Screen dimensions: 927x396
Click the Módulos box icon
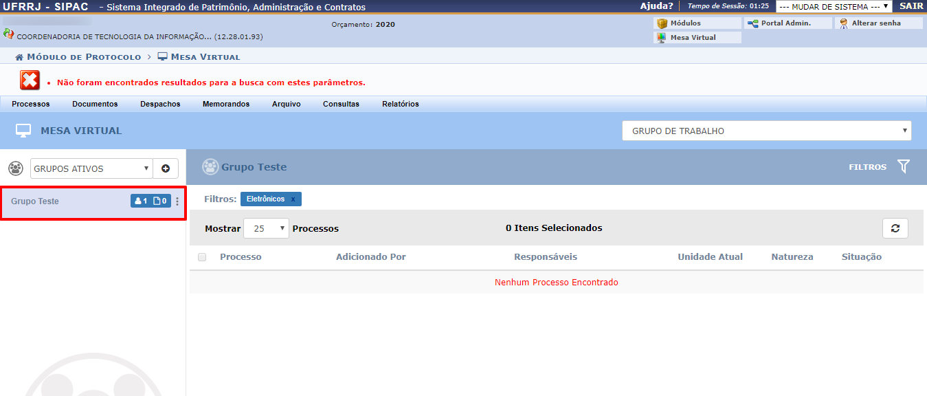click(662, 23)
